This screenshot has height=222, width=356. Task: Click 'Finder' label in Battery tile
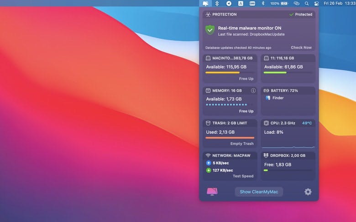pyautogui.click(x=278, y=98)
